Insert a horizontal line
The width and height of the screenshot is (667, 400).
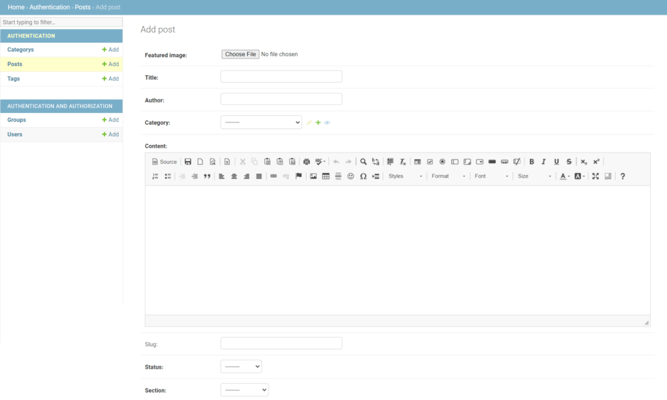(x=338, y=176)
